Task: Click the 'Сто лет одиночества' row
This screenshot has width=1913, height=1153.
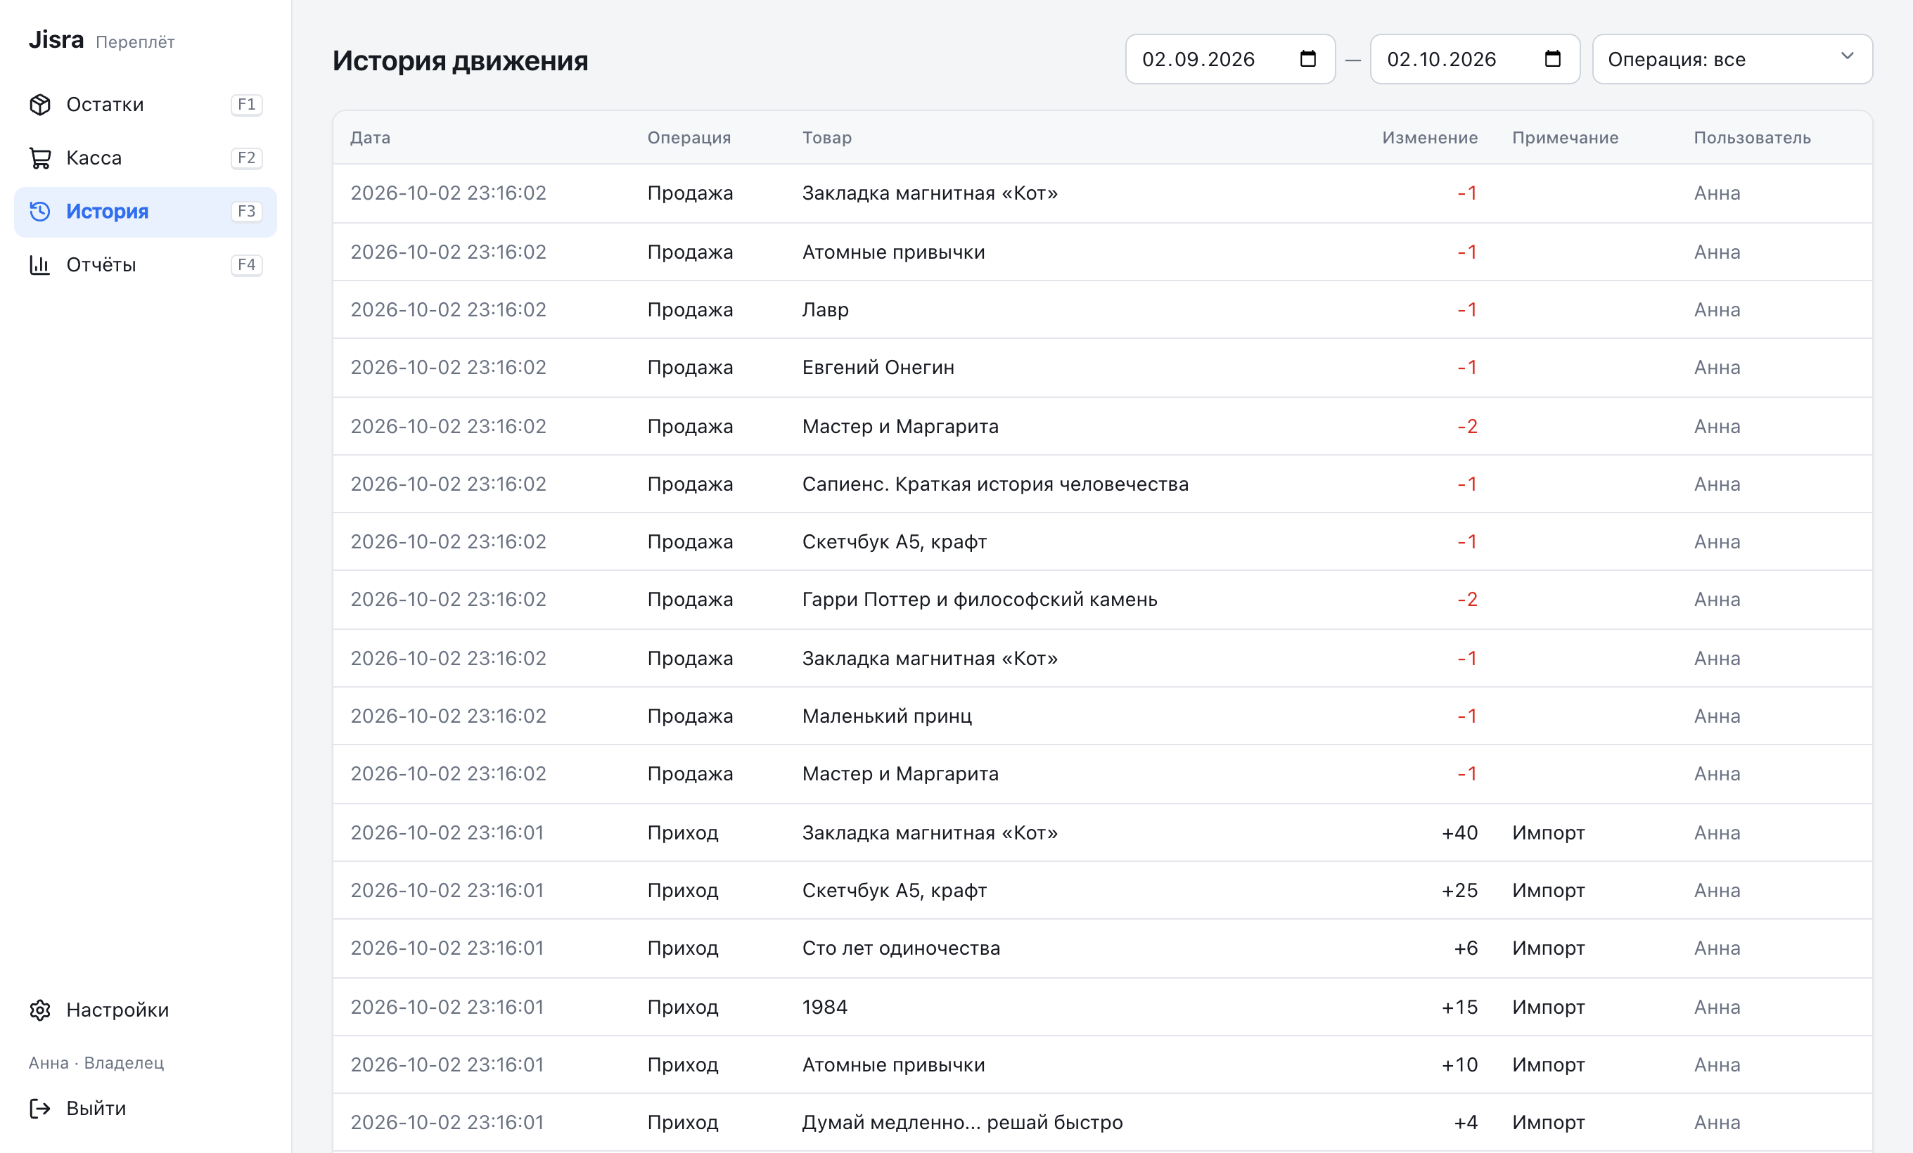Action: [1103, 948]
